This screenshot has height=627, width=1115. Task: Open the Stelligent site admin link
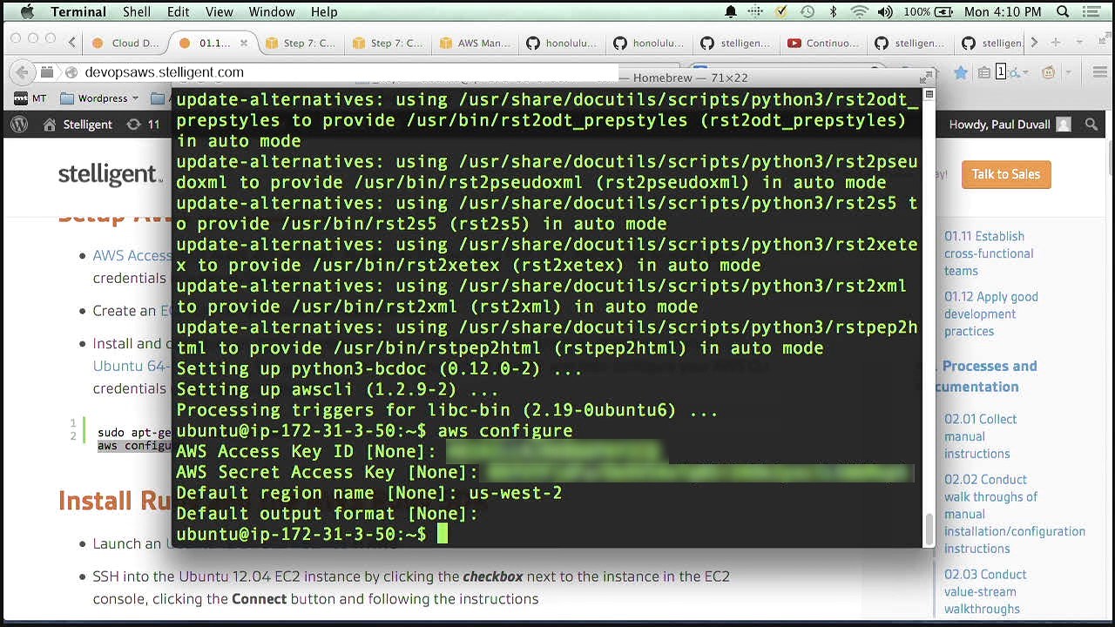pyautogui.click(x=78, y=125)
